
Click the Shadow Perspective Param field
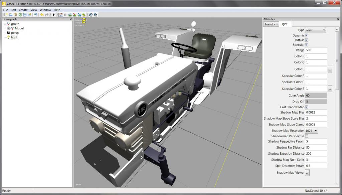click(316, 141)
